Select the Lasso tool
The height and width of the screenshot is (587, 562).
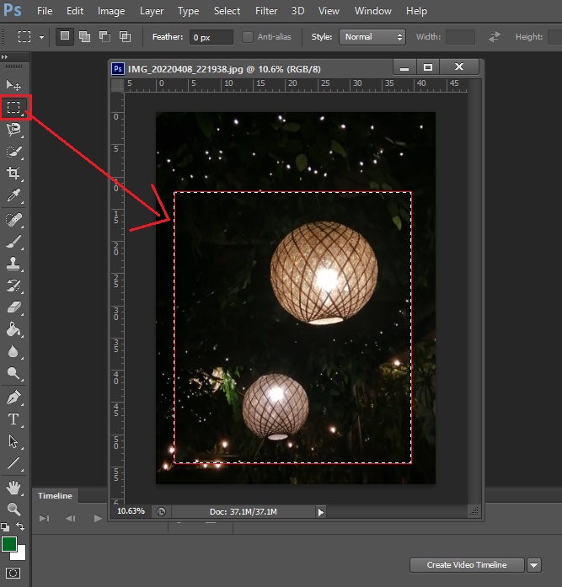[x=13, y=130]
